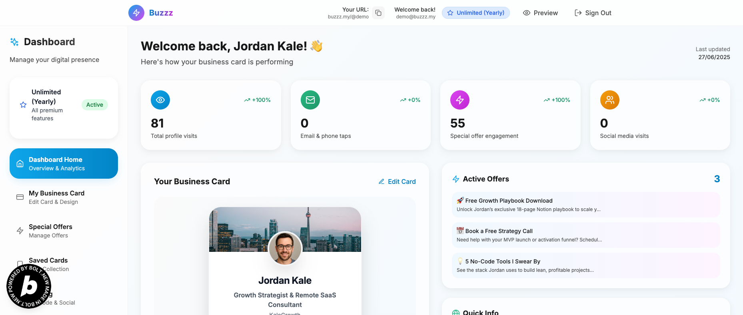743x315 pixels.
Task: Click the 55 special offer engagement value
Action: click(x=458, y=123)
